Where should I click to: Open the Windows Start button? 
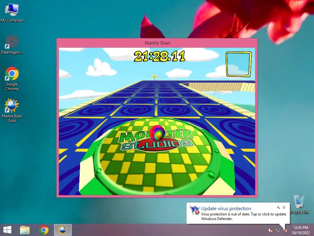pyautogui.click(x=7, y=230)
